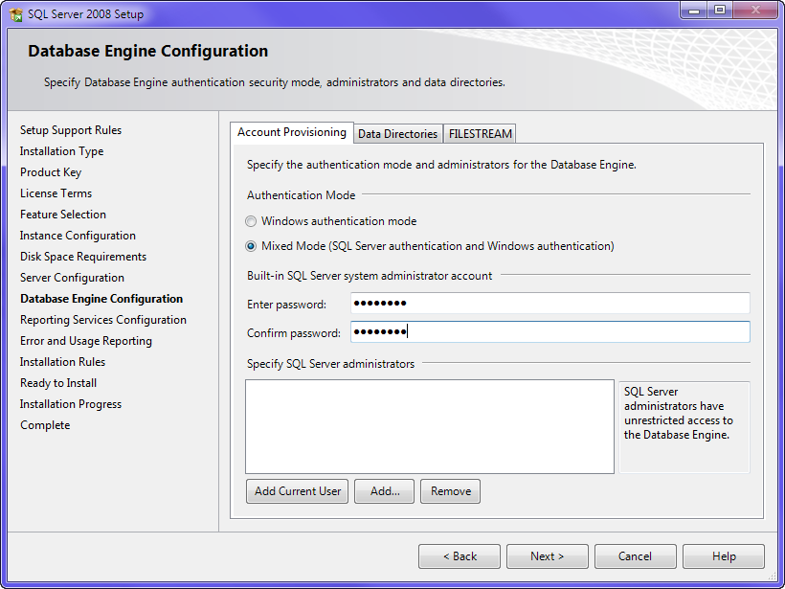Select Mixed Mode authentication radio button

click(x=251, y=246)
